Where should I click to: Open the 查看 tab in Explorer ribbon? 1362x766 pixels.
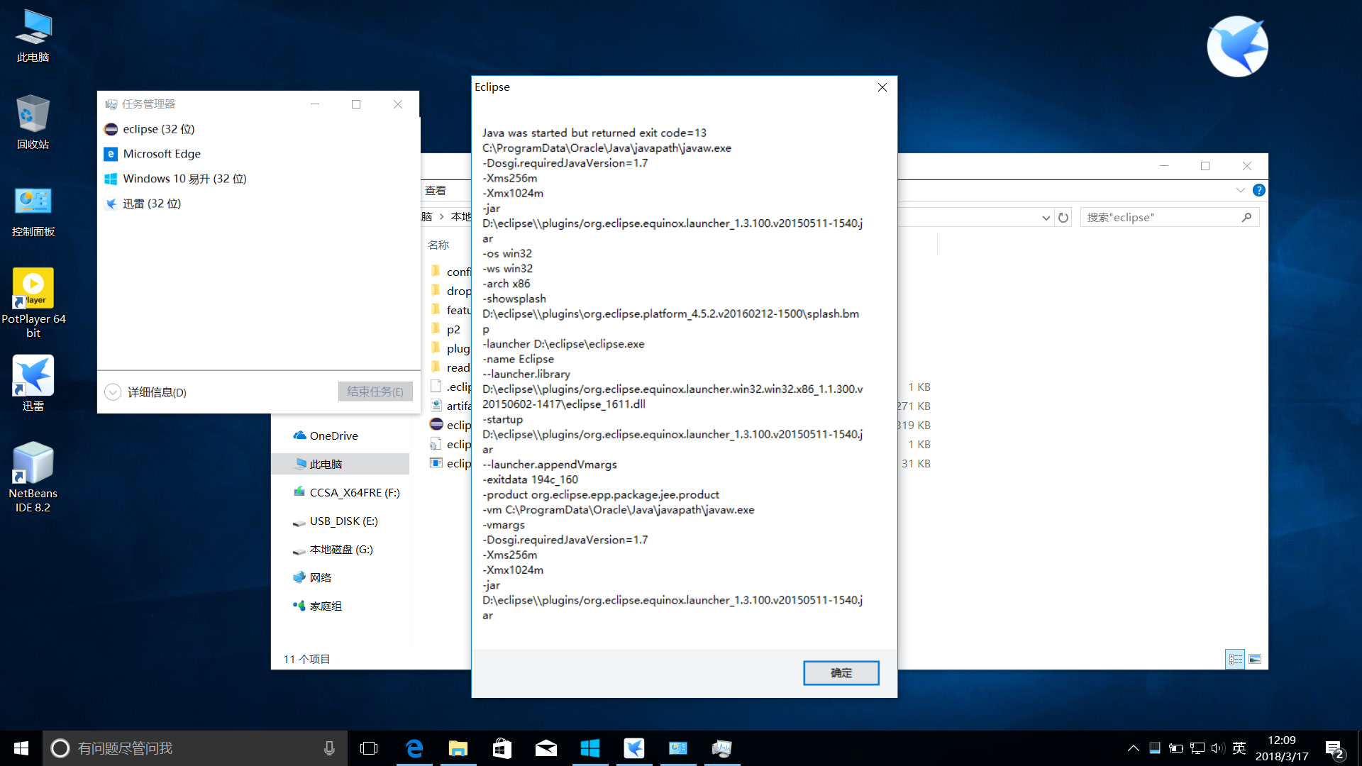click(436, 190)
